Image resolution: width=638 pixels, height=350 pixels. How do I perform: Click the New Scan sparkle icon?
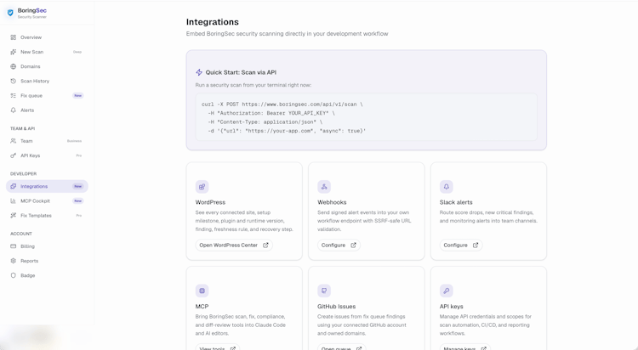point(13,52)
